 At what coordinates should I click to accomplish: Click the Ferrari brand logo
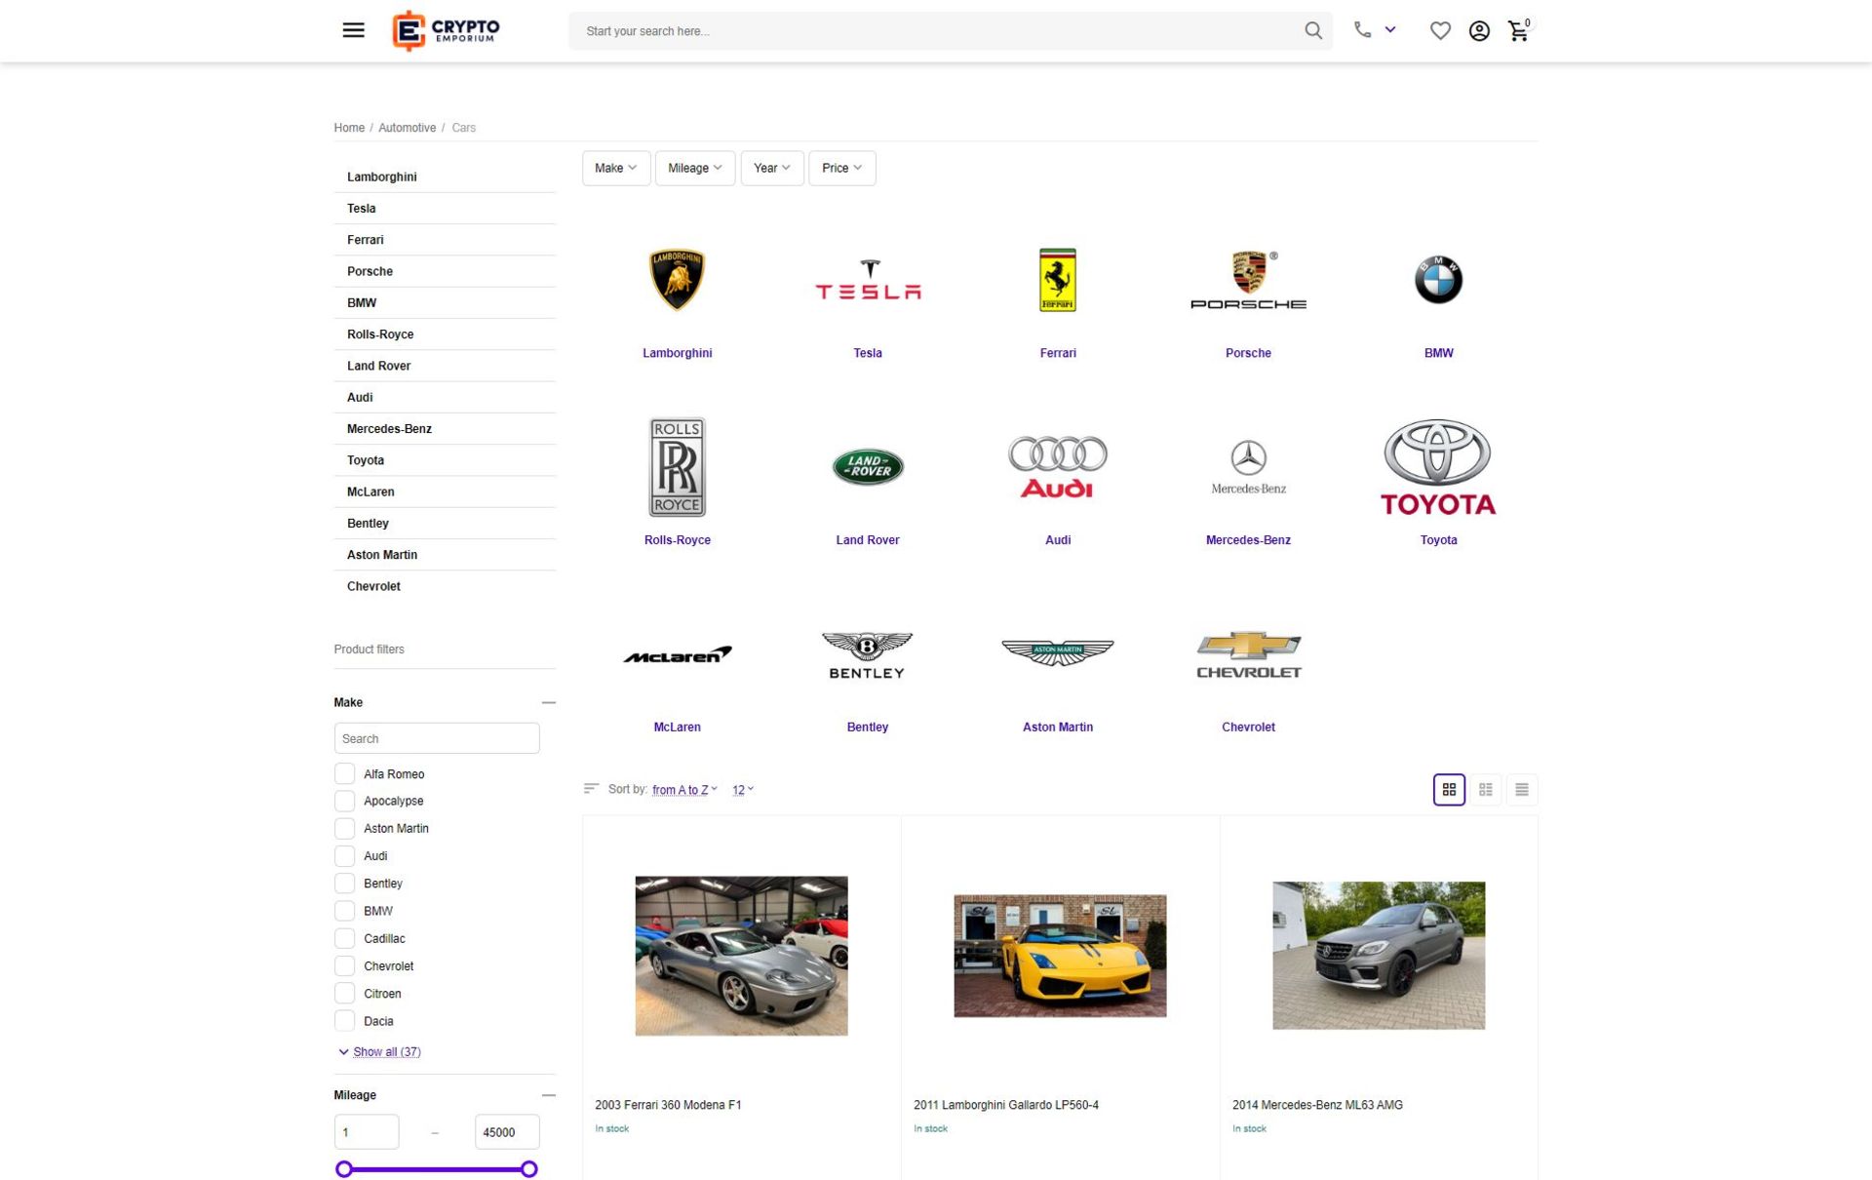[1058, 280]
